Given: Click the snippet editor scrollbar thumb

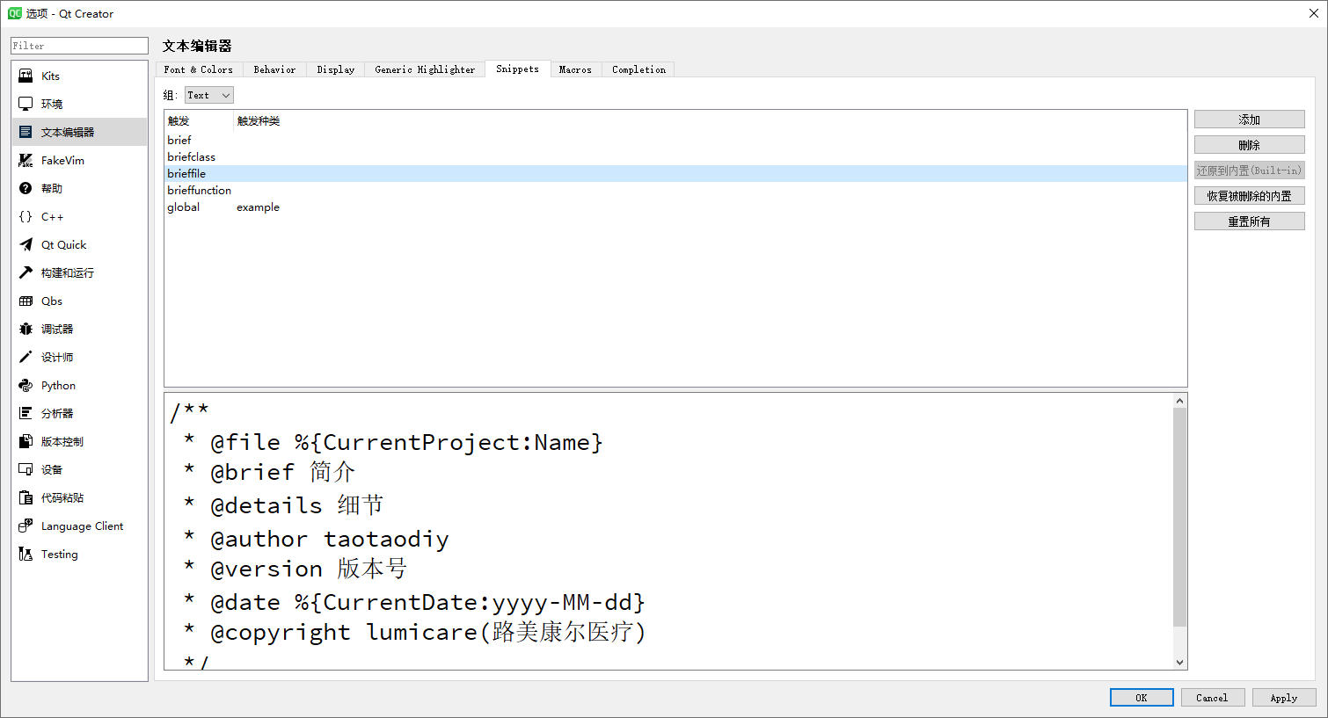Looking at the screenshot, I should (1180, 517).
